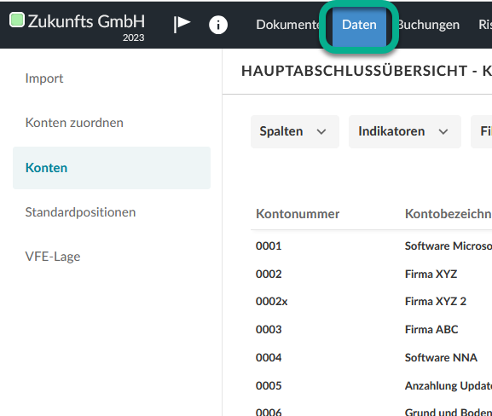Click the Kontobezeichnung column header
Screen dimensions: 492x416
click(x=449, y=214)
